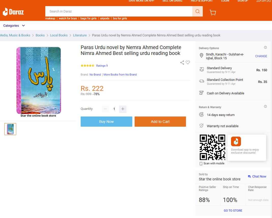Viewport: 272px width, 218px height.
Task: Click Local Books breadcrumb
Action: tap(59, 35)
